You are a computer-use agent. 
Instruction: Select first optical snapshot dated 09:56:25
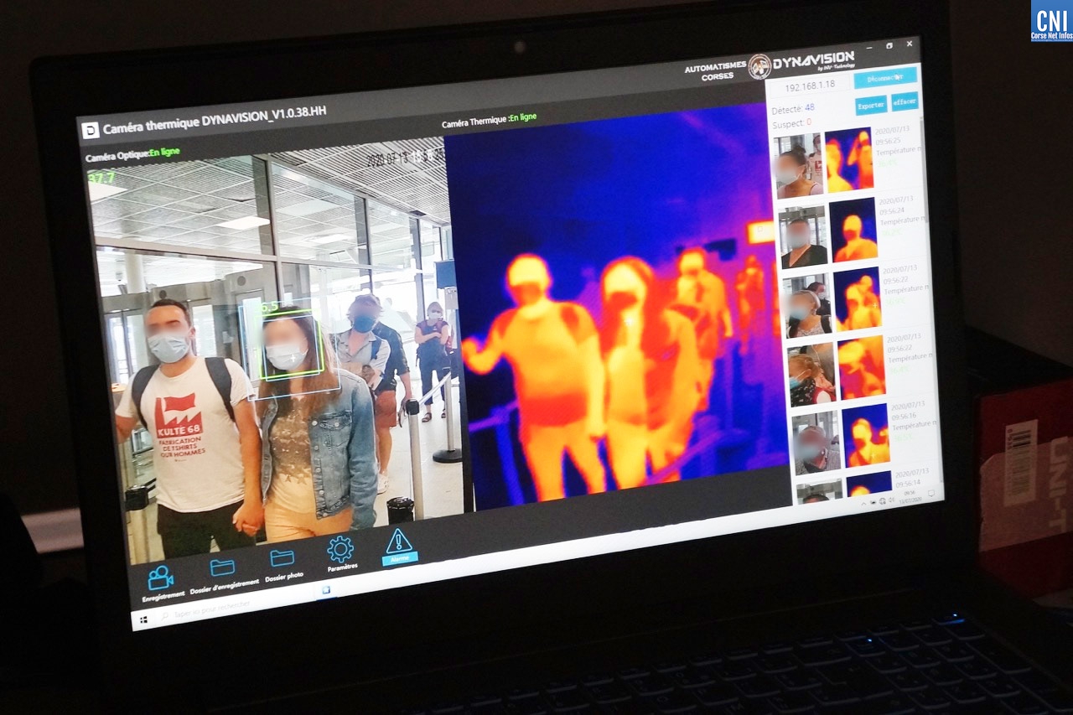pos(798,166)
